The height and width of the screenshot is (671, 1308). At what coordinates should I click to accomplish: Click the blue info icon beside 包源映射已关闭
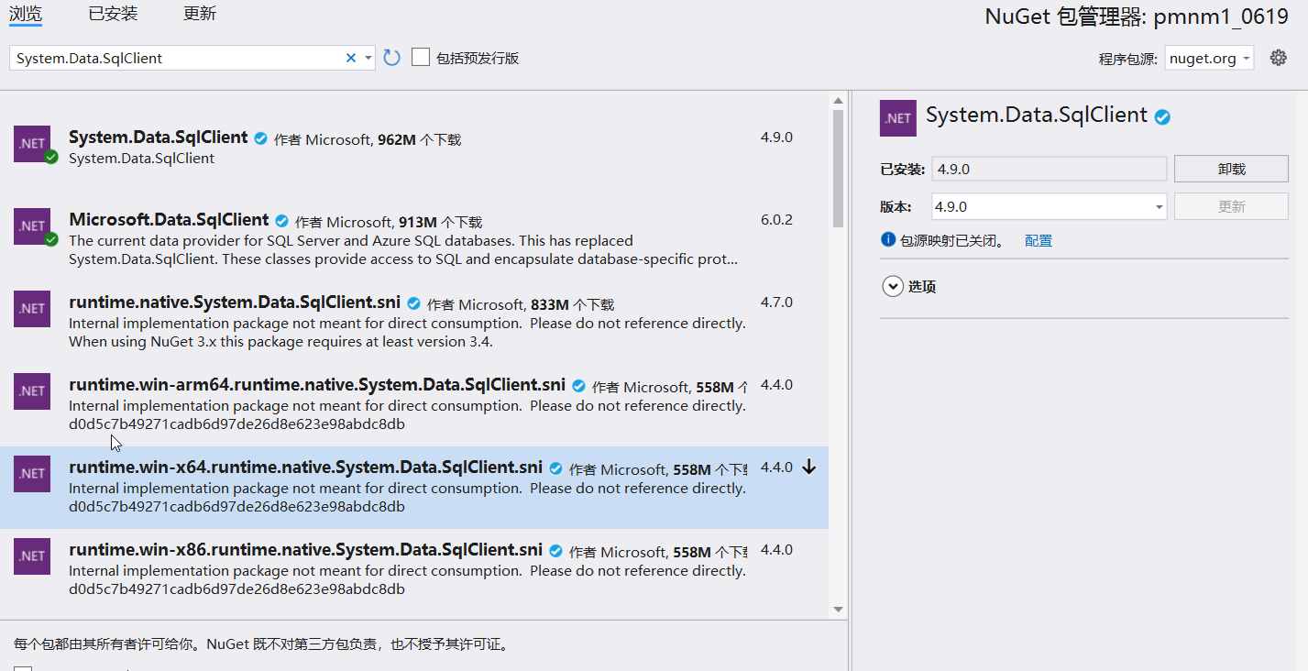pos(887,239)
